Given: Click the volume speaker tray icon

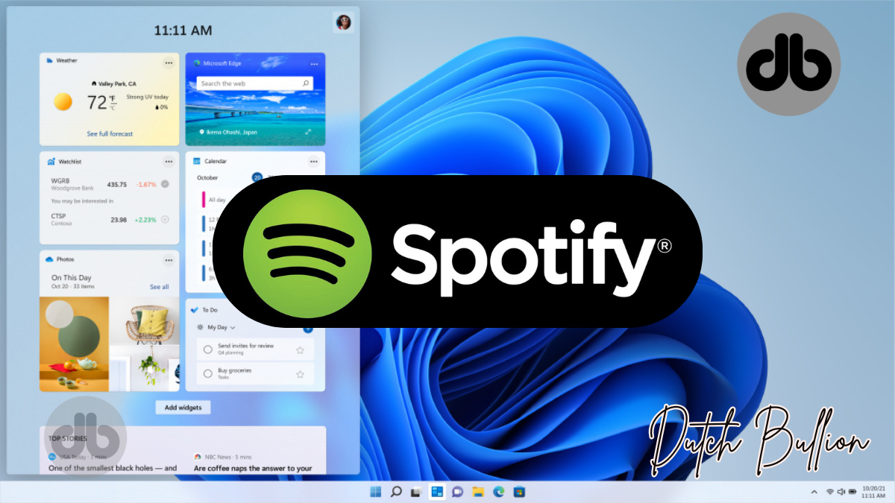Looking at the screenshot, I should (841, 492).
